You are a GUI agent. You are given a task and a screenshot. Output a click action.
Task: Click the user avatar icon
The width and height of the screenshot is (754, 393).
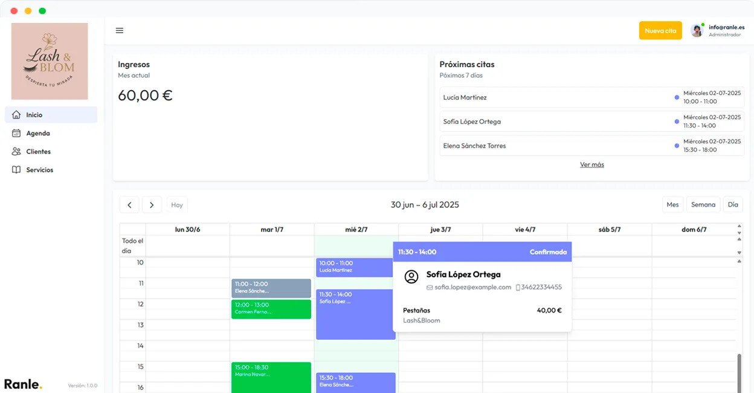pyautogui.click(x=697, y=31)
